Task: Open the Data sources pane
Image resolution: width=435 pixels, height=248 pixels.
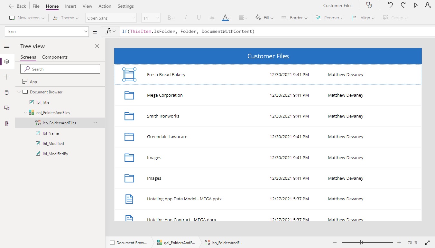Action: 7,92
